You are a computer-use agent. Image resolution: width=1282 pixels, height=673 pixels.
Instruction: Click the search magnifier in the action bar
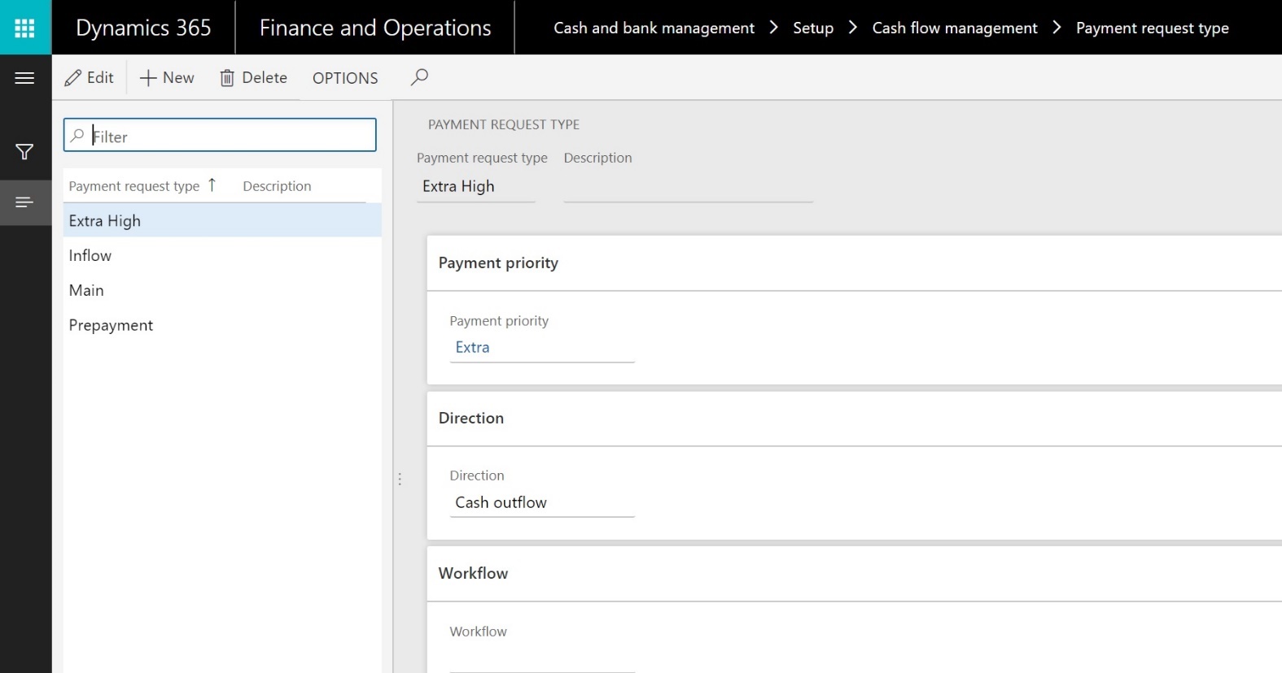pyautogui.click(x=419, y=77)
